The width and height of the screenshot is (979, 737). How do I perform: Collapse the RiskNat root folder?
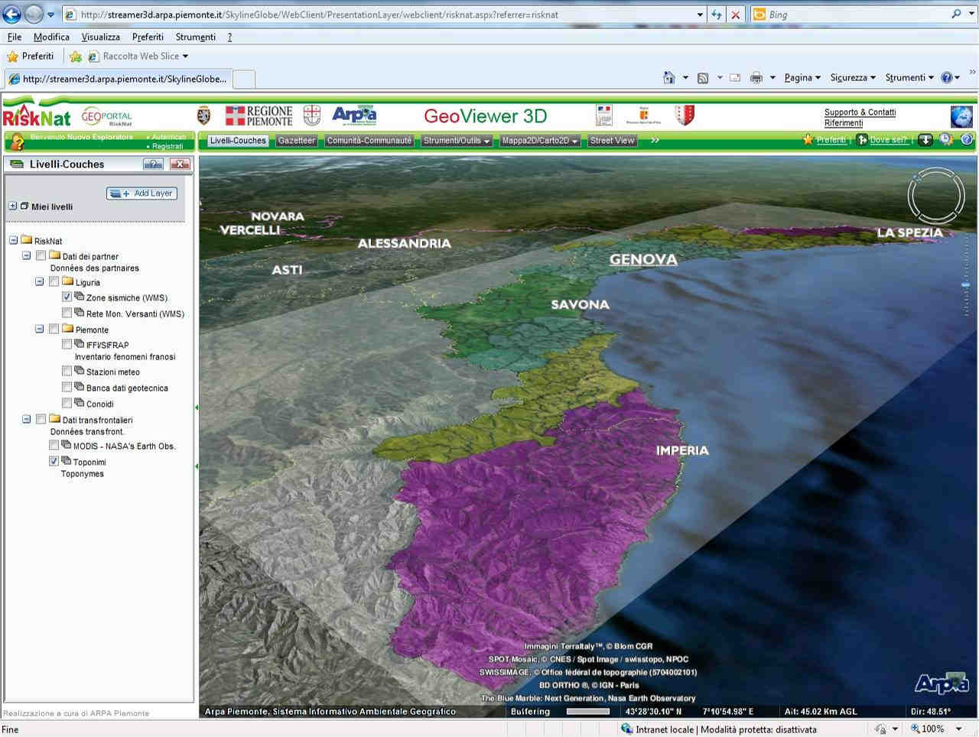[13, 240]
